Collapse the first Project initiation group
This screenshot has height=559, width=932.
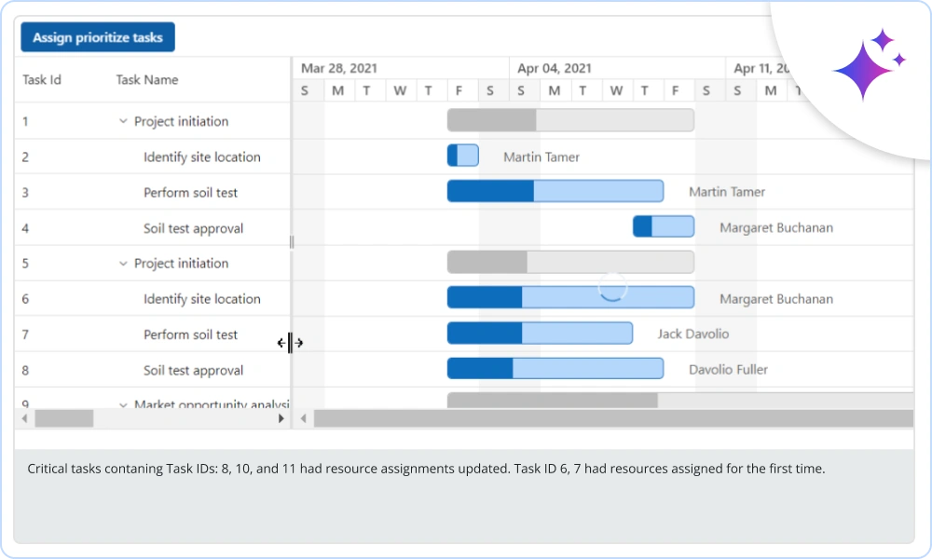[125, 121]
